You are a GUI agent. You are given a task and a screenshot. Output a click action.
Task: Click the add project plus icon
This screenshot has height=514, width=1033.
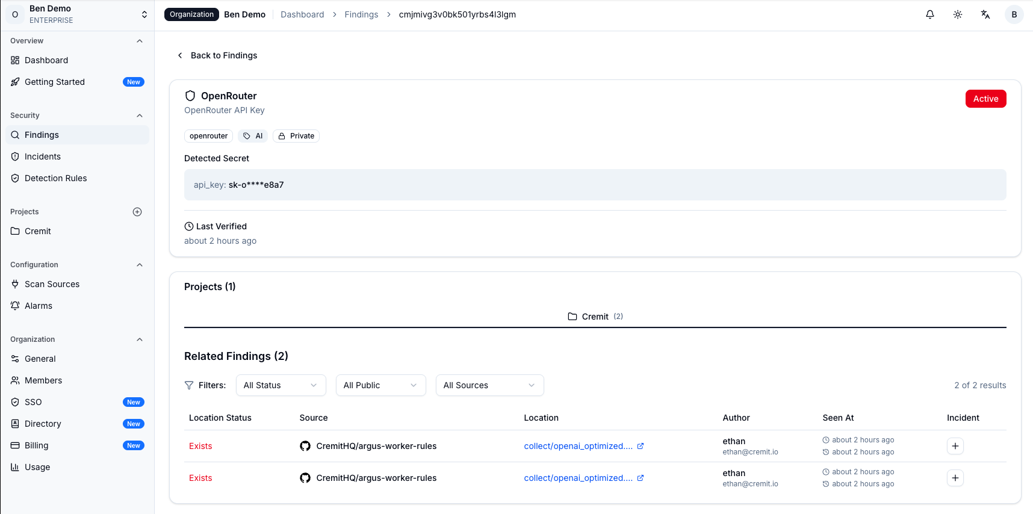(137, 212)
